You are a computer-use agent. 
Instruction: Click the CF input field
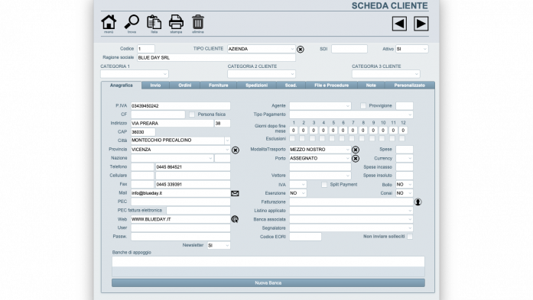[158, 115]
